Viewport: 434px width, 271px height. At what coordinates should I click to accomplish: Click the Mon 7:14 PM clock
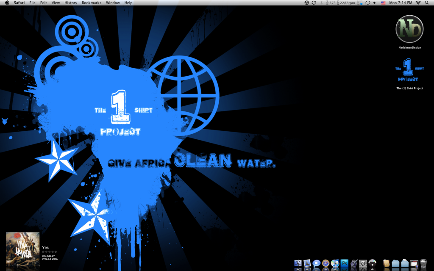click(x=401, y=3)
